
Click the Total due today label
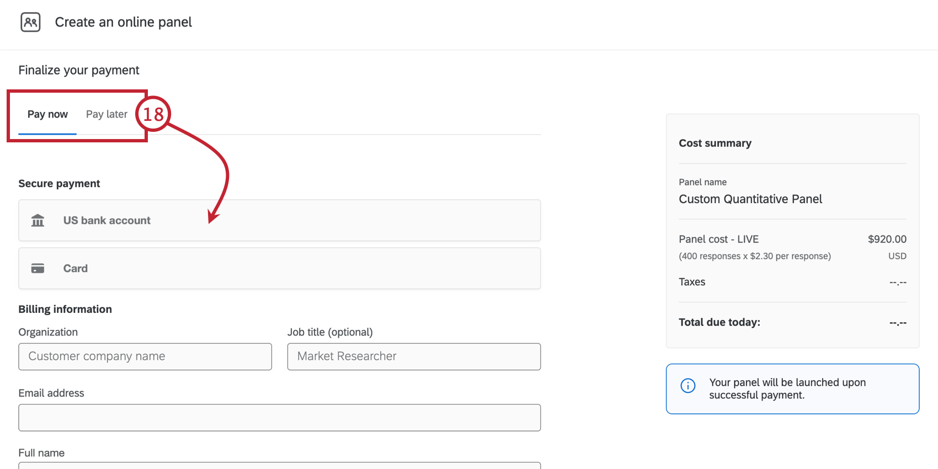[x=719, y=322]
